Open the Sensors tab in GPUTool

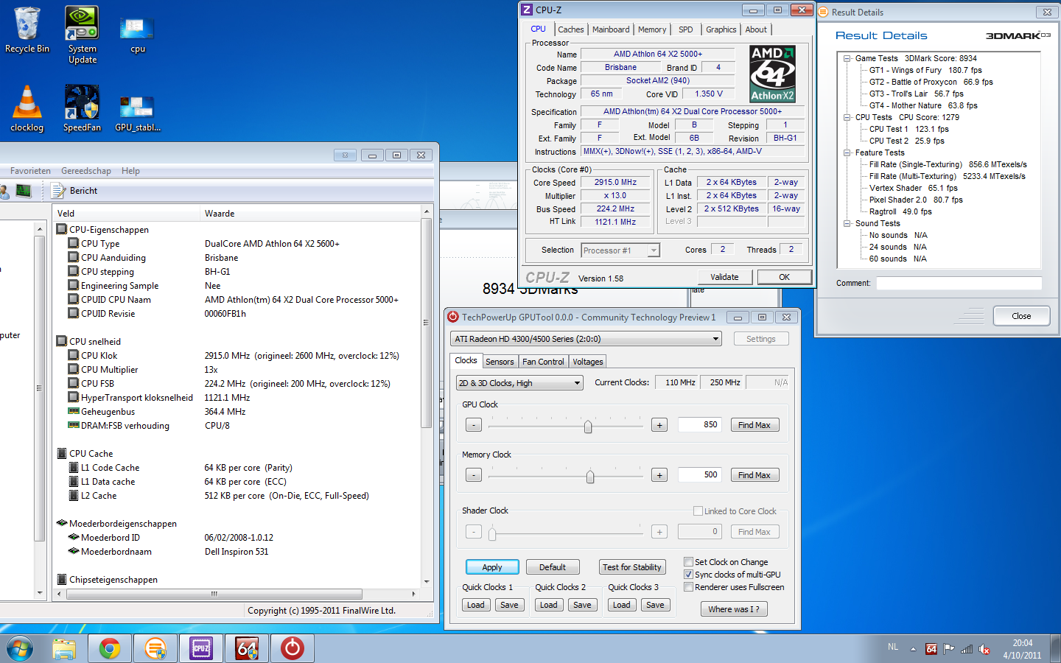[x=500, y=362]
